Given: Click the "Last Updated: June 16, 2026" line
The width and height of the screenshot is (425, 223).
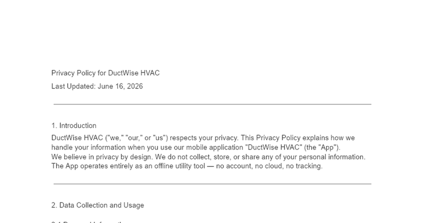Looking at the screenshot, I should pyautogui.click(x=97, y=86).
